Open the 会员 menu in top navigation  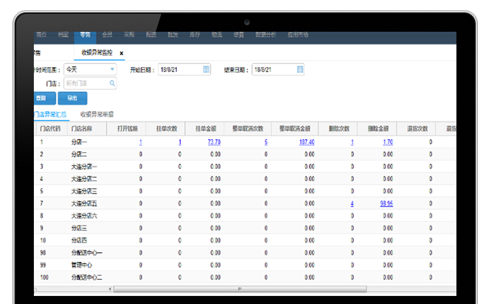click(107, 34)
